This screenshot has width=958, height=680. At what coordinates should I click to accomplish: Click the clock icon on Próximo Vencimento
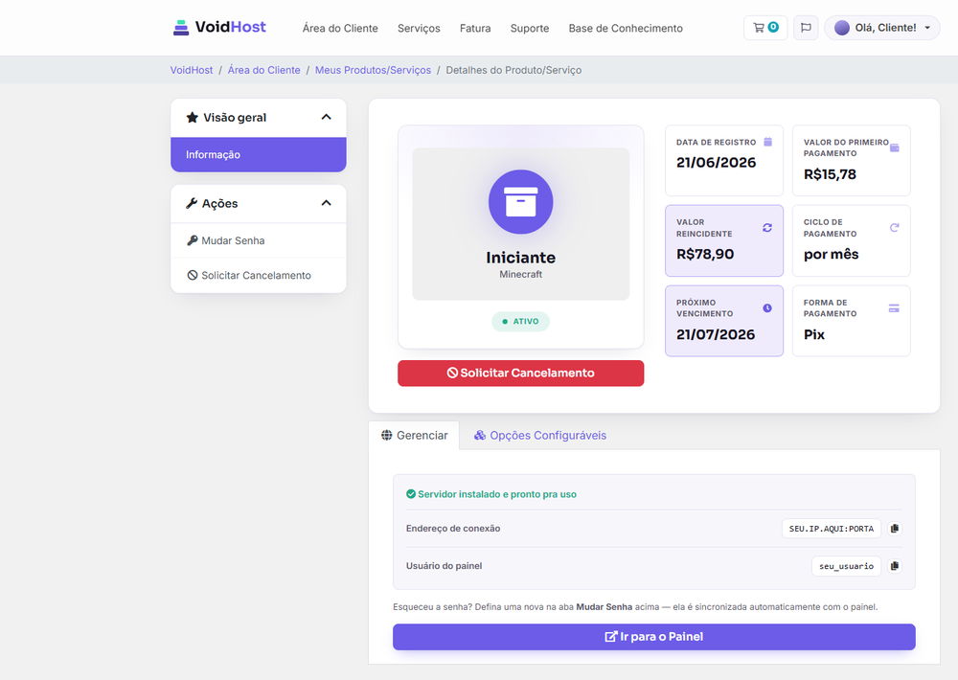click(x=767, y=308)
